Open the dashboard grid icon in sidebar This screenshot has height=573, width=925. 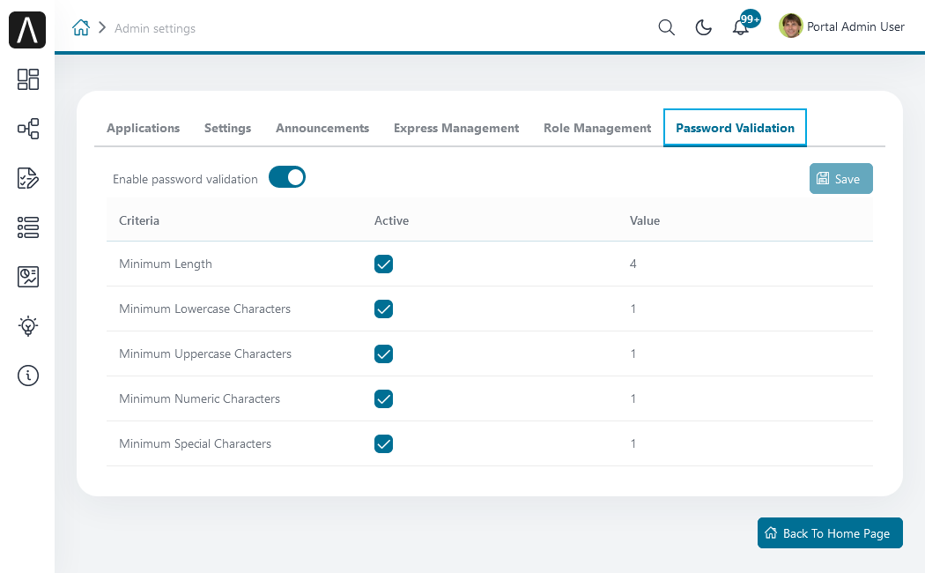[27, 79]
